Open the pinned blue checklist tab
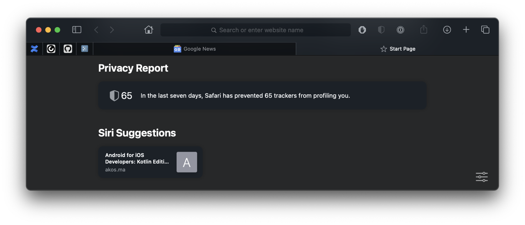This screenshot has height=225, width=525. coord(85,49)
